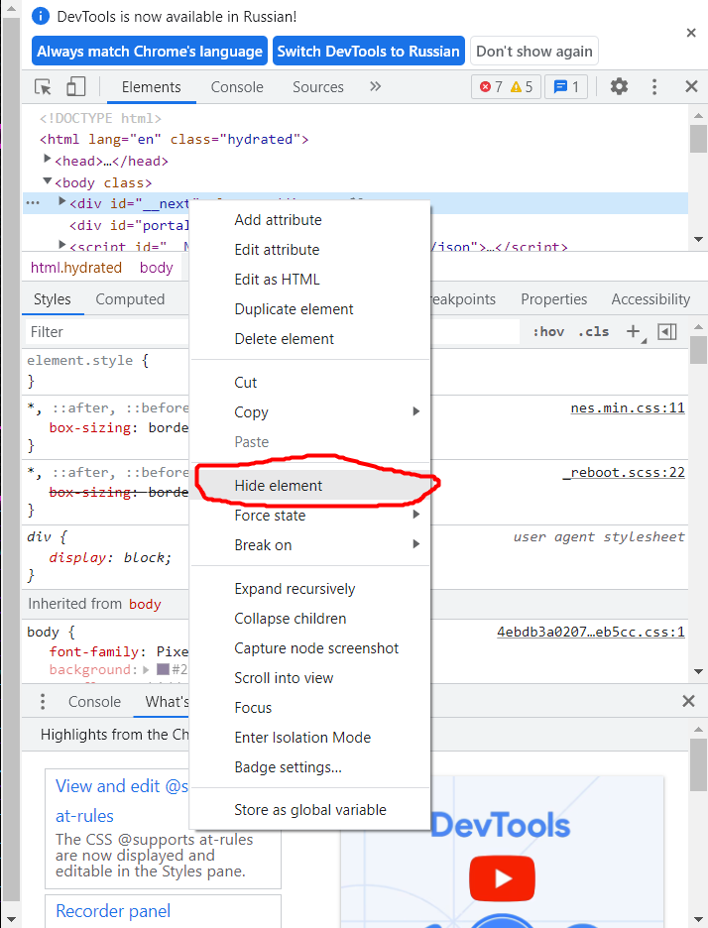The width and height of the screenshot is (708, 928).
Task: Switch to the Elements tab
Action: 151,87
